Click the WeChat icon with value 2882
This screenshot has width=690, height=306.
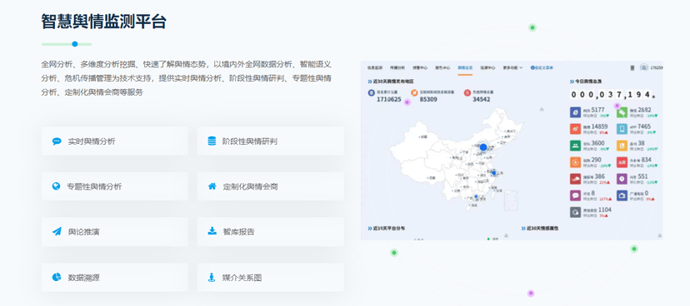click(622, 112)
